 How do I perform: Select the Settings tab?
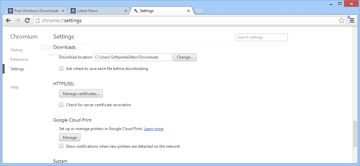pyautogui.click(x=161, y=11)
